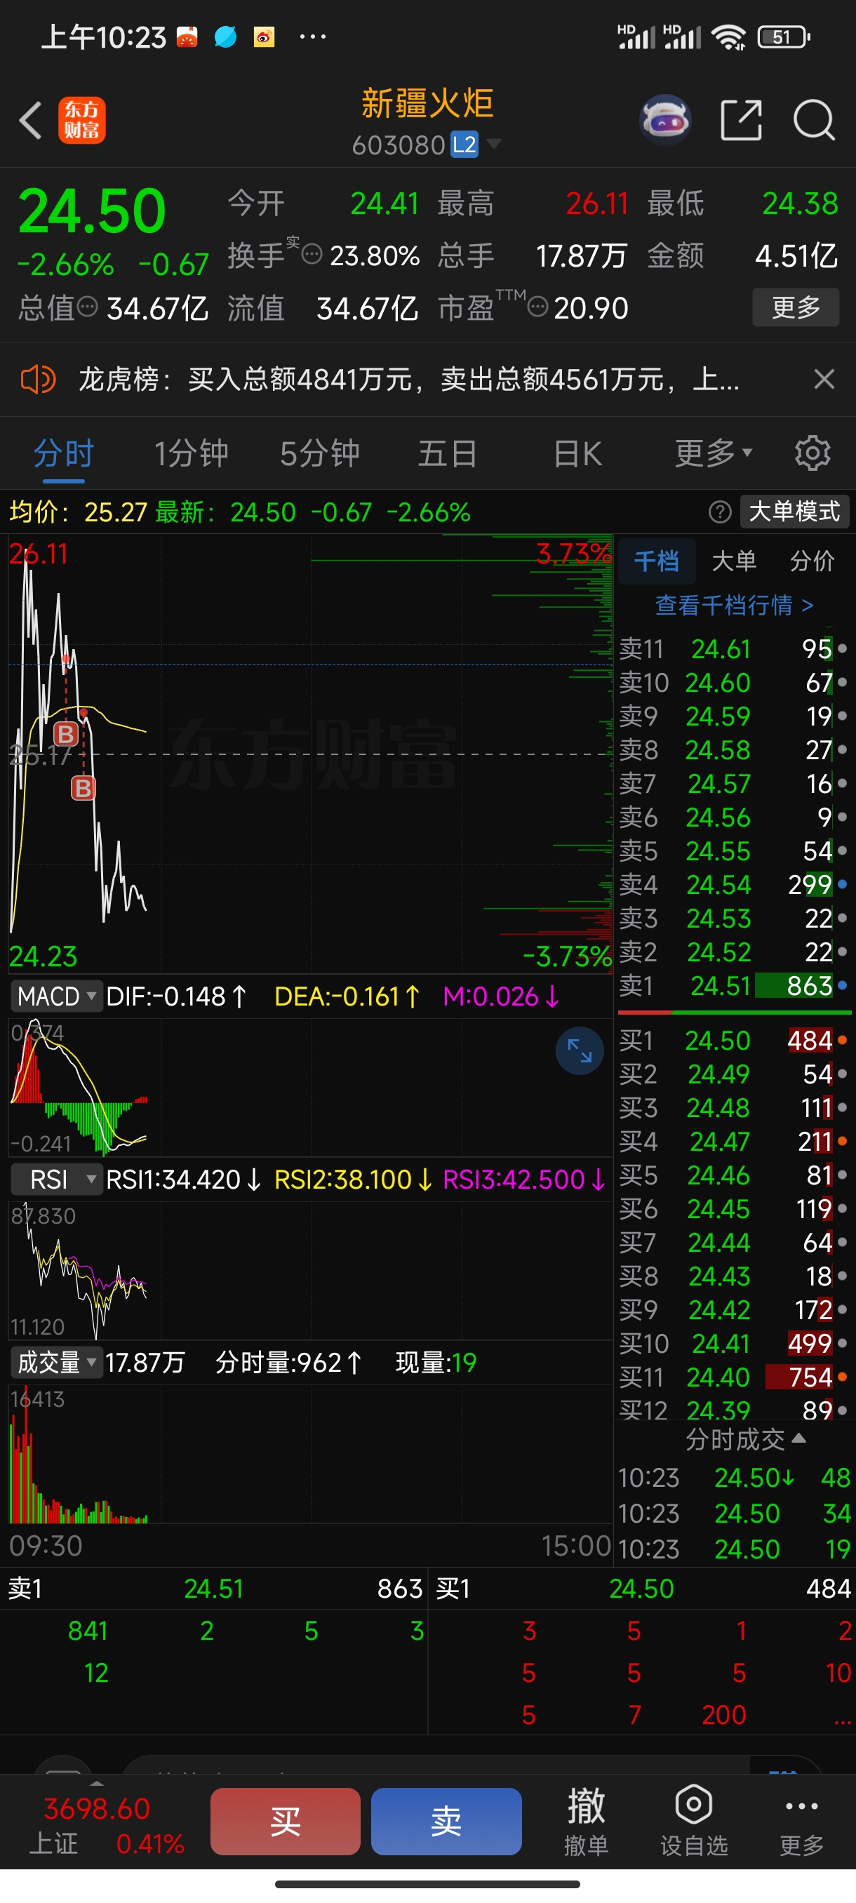Tap the large 24.50 current price
Viewport: 856px width, 1903px height.
[x=92, y=211]
